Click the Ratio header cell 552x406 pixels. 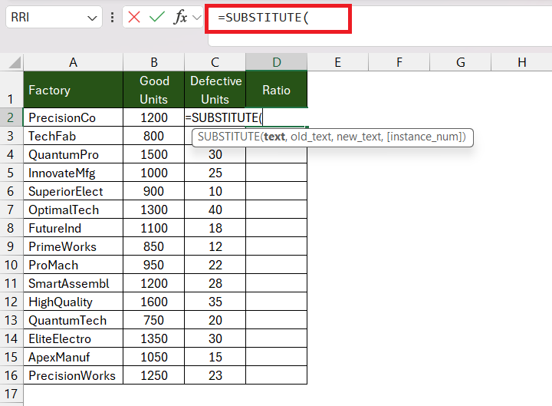(276, 90)
